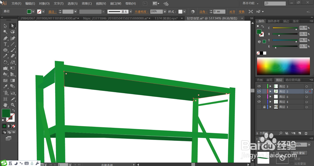Click the delete layer trash icon
314x166 pixels.
coord(306,133)
